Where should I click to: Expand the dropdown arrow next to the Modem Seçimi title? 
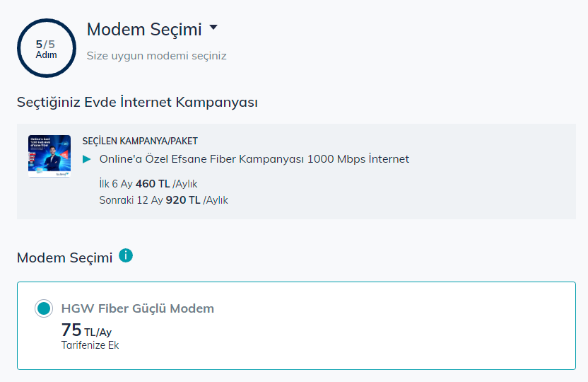[x=213, y=28]
